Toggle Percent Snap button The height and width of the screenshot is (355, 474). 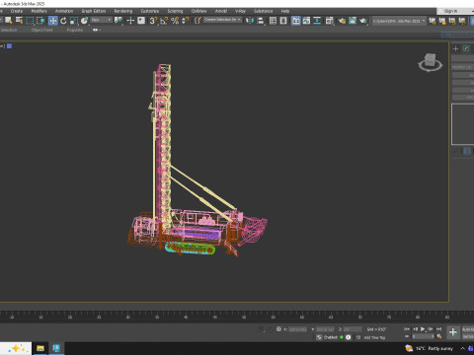(x=175, y=21)
